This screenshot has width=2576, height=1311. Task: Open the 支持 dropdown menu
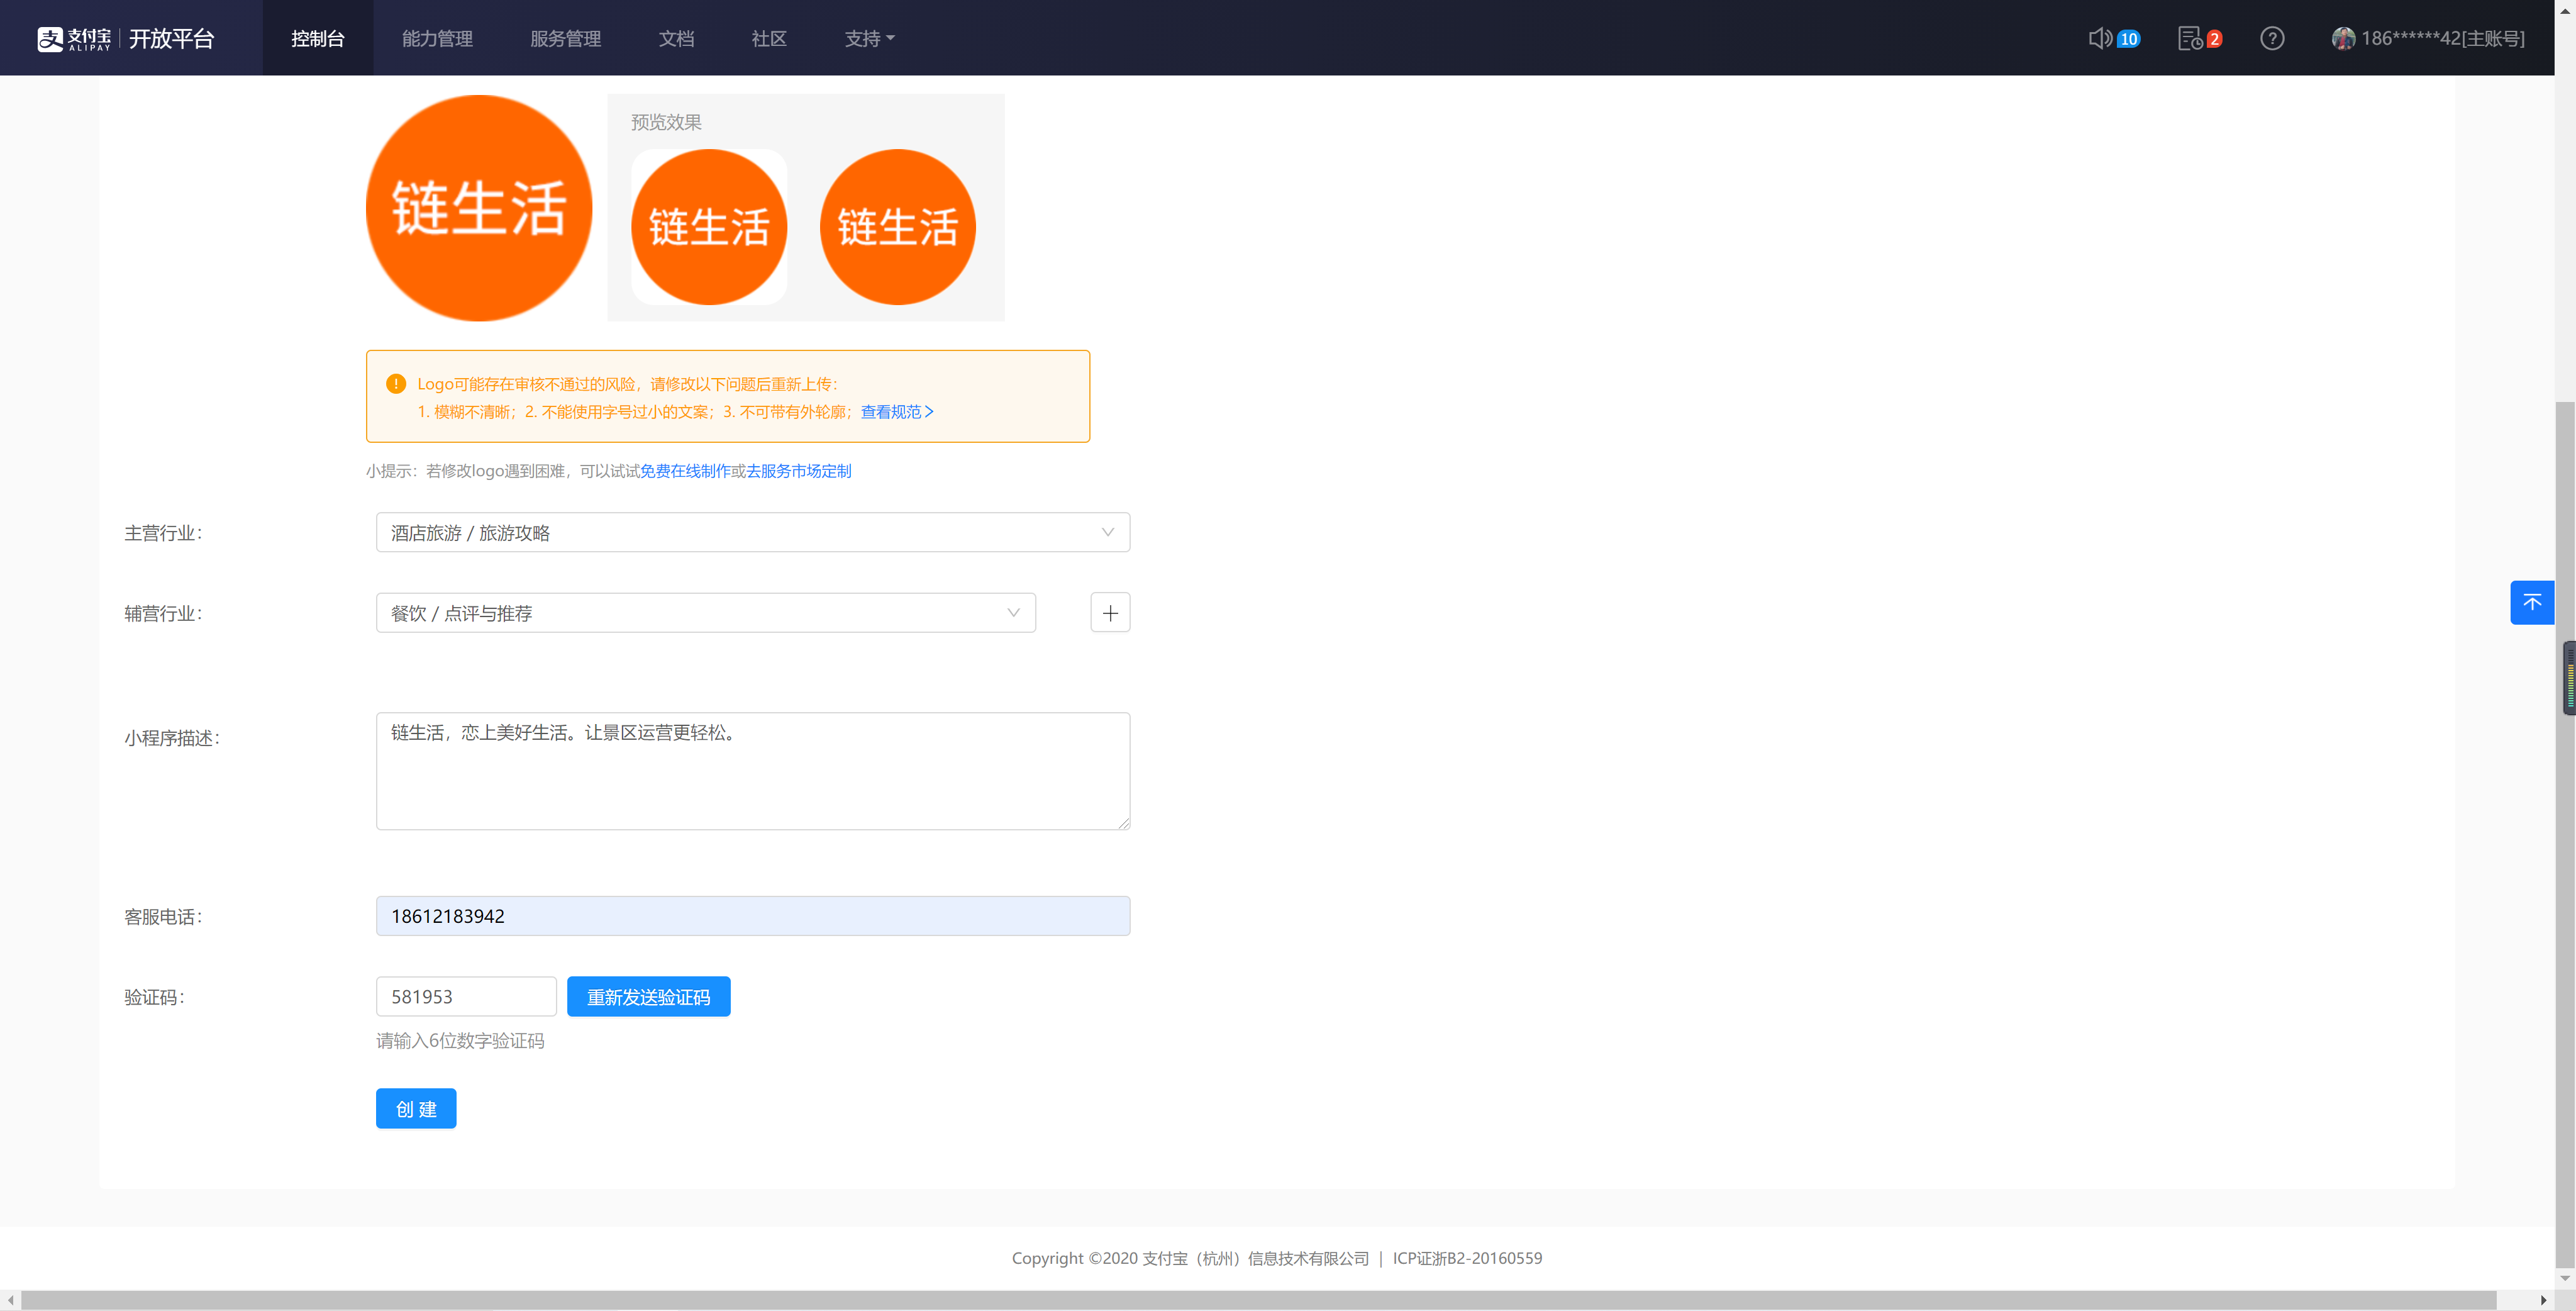pyautogui.click(x=868, y=38)
